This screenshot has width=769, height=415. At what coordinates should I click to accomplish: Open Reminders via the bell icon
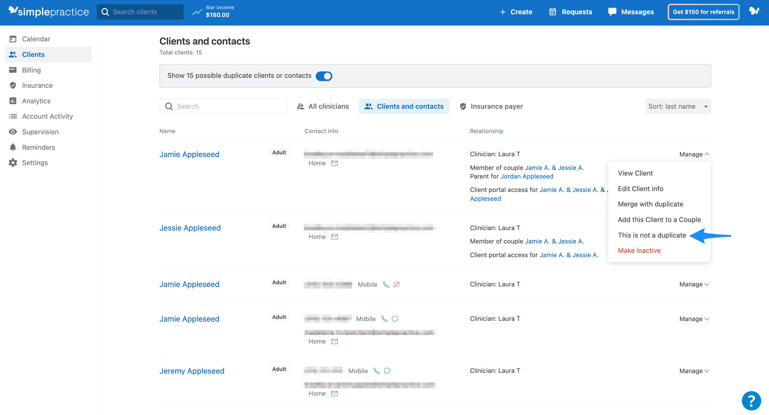[13, 147]
